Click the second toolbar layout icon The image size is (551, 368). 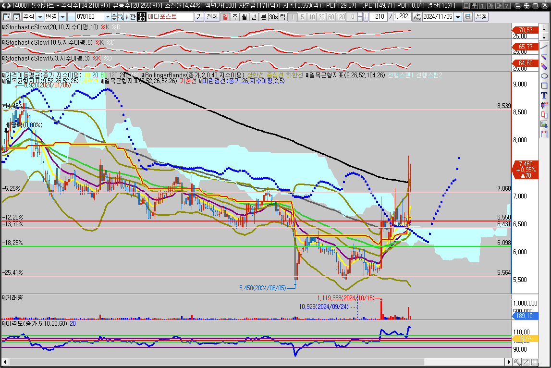click(x=16, y=16)
